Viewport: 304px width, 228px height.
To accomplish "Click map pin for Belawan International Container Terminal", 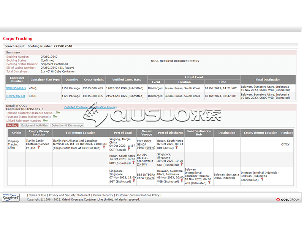I will 209,183.
